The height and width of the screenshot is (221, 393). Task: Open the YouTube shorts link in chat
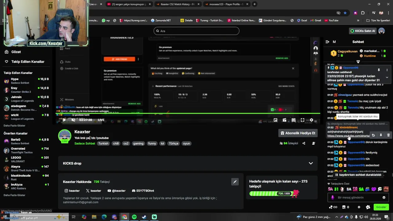click(x=348, y=136)
